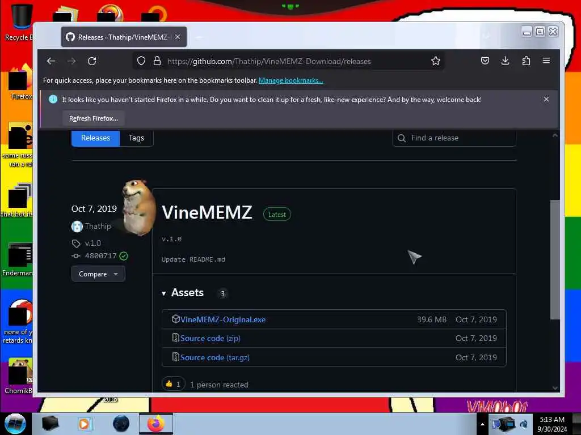
Task: Dismiss the Firefox refresh notification bar
Action: (x=546, y=99)
